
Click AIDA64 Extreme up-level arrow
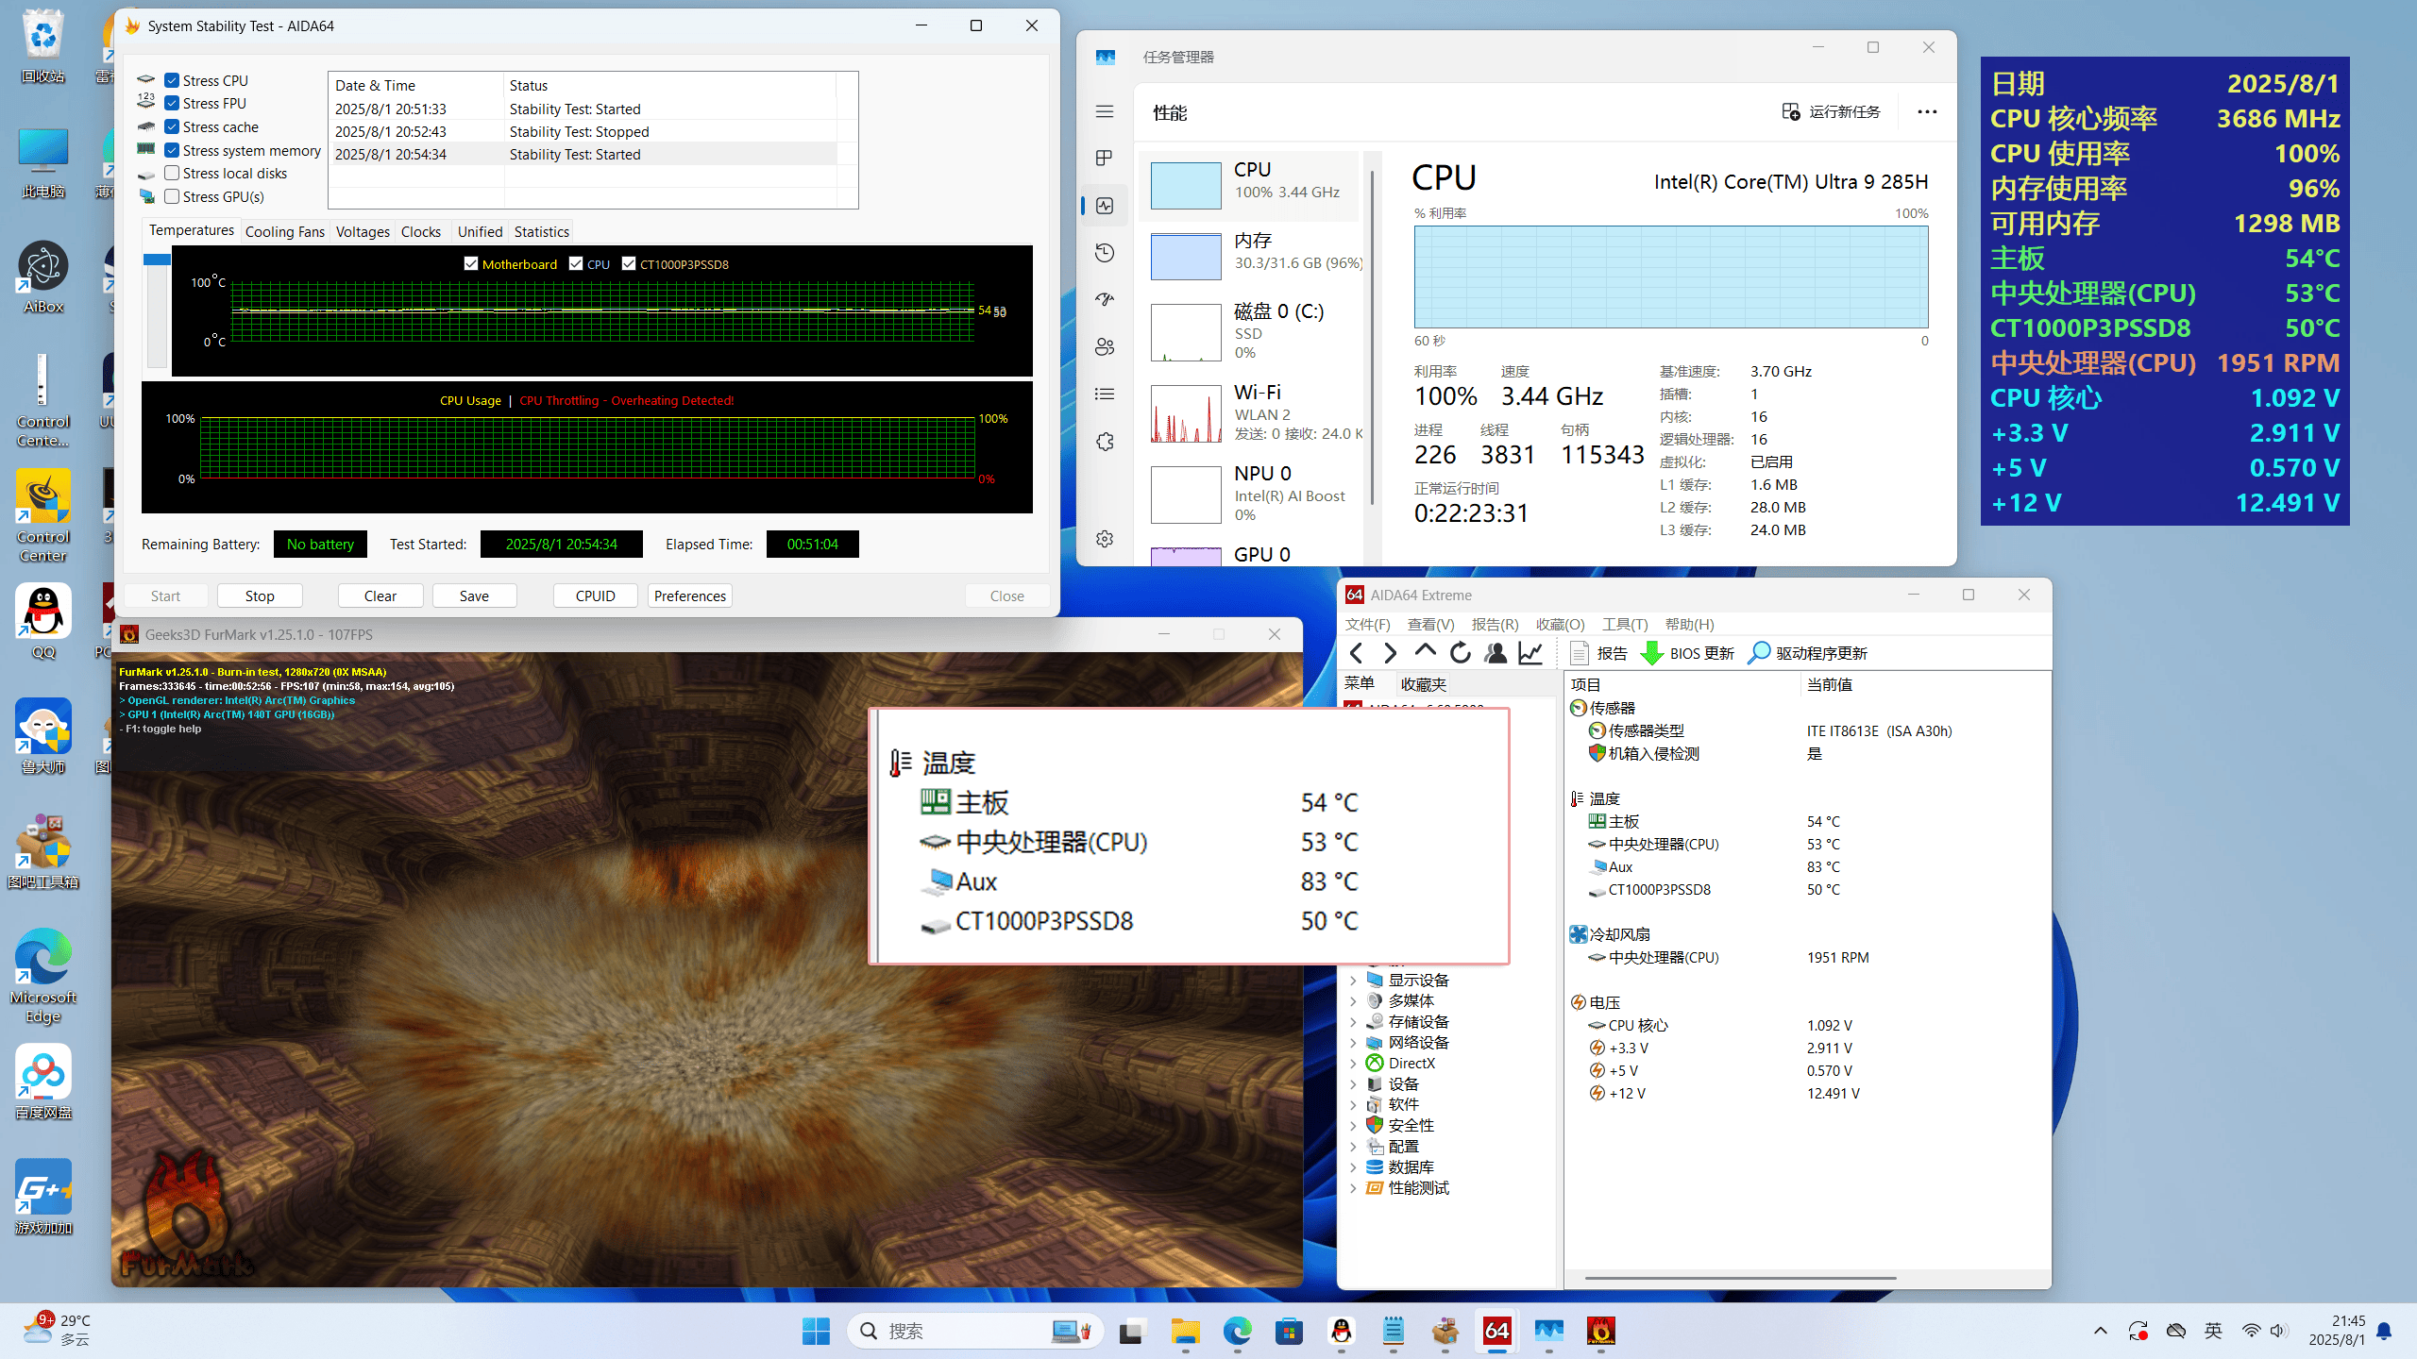click(1425, 652)
